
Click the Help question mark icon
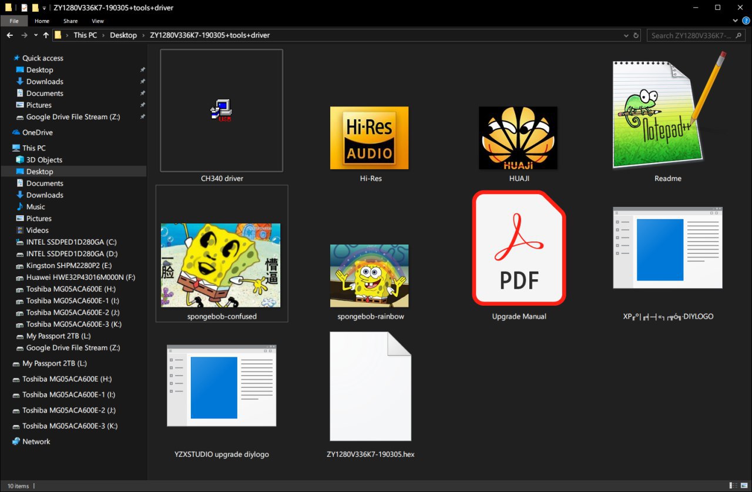746,21
